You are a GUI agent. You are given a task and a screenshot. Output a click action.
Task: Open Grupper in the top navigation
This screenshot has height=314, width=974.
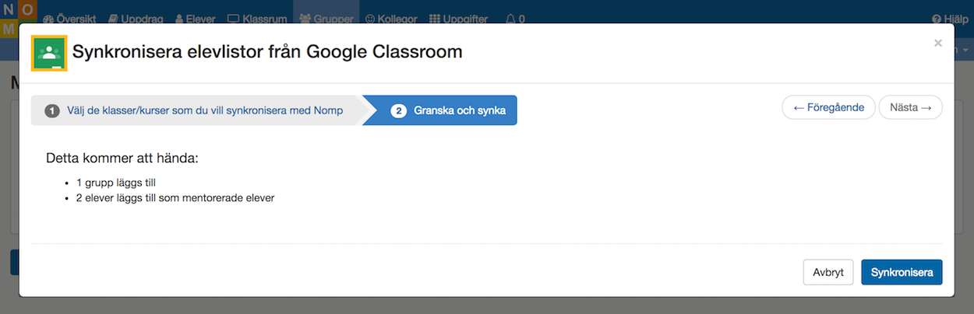(x=326, y=19)
